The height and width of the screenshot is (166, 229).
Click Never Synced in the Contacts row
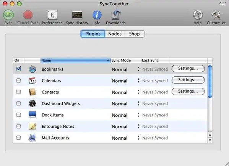[x=155, y=92]
